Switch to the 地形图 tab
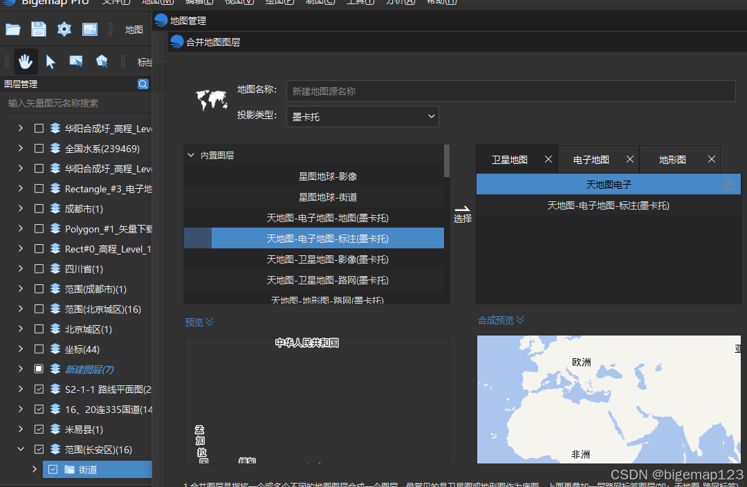 [x=672, y=160]
